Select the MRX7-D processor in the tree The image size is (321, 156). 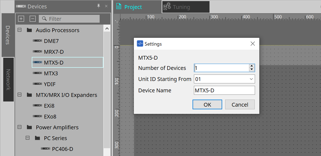pos(38,52)
